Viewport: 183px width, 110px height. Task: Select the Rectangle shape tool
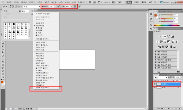pyautogui.click(x=3, y=65)
